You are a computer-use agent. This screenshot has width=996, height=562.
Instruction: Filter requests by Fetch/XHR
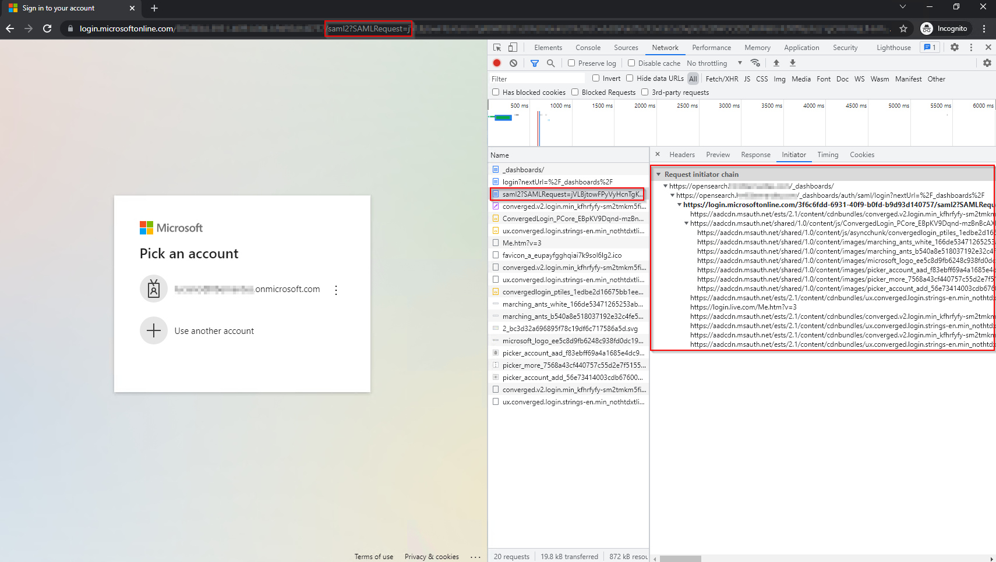pyautogui.click(x=722, y=79)
